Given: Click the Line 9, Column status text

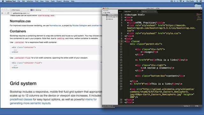Looking at the screenshot, I should (108, 106).
